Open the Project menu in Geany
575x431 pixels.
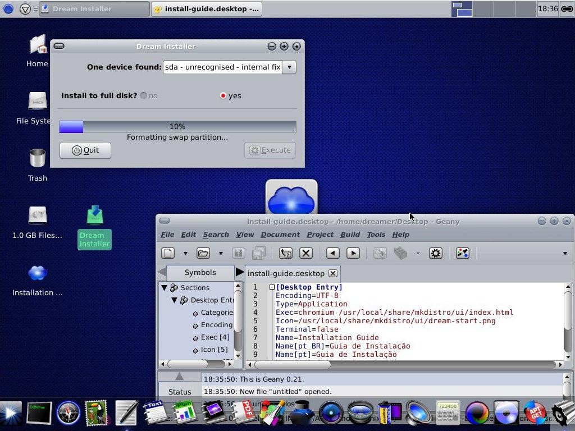pos(320,235)
